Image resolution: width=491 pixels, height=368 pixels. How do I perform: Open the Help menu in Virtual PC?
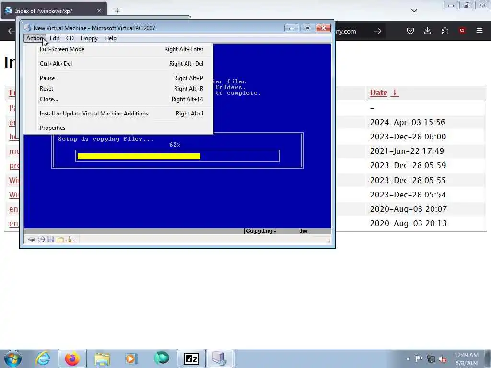(110, 38)
